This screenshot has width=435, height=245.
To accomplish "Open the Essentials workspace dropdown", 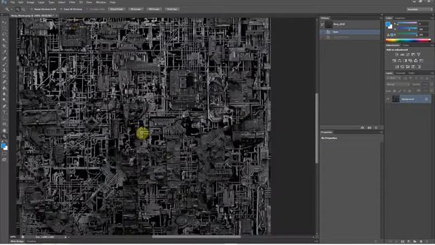I will pos(420,9).
